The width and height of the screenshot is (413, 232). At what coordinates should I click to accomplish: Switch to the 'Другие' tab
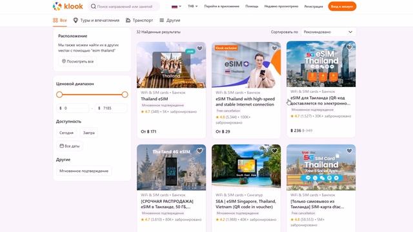pyautogui.click(x=170, y=20)
